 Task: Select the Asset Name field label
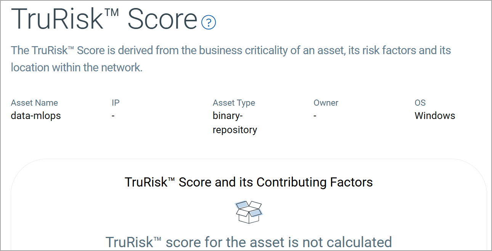34,103
